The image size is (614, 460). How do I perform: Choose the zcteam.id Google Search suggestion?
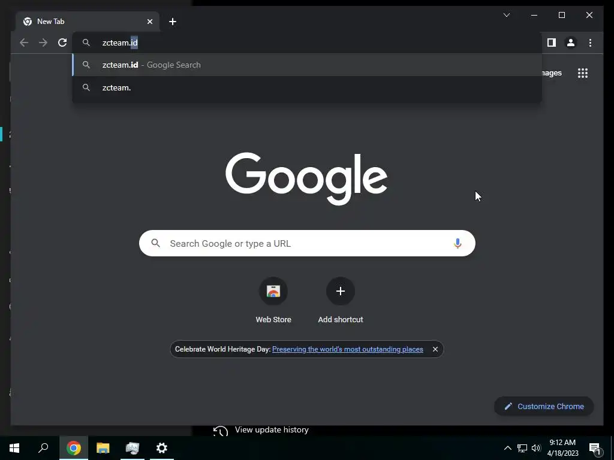307,65
